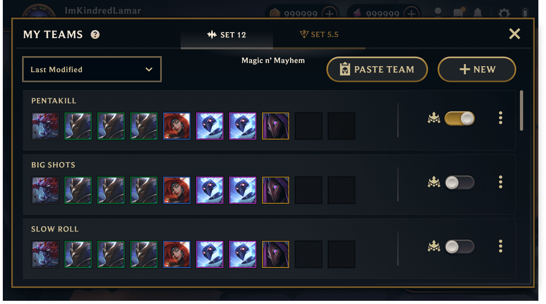Click the Paste Team button
The width and height of the screenshot is (546, 304).
coord(377,69)
